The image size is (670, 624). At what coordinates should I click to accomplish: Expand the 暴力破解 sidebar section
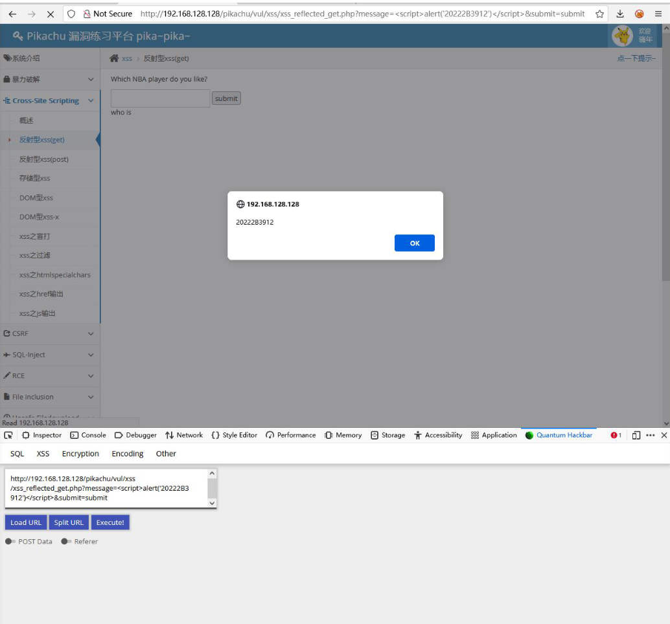50,80
